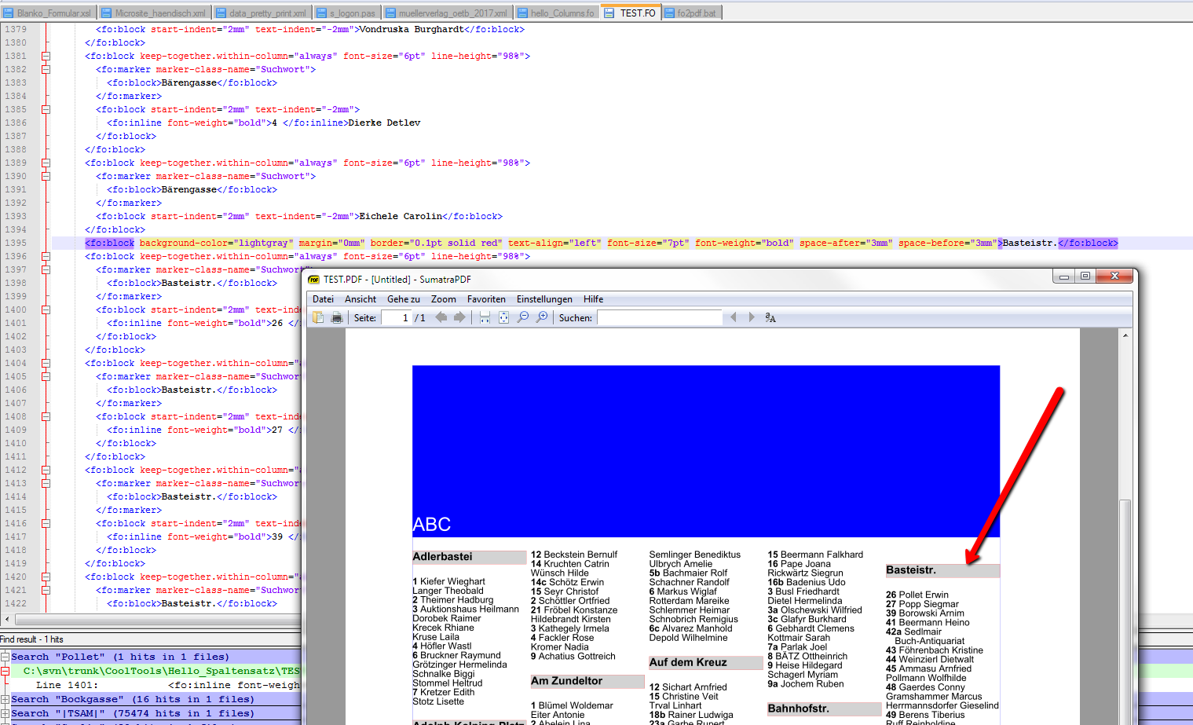Click the Seite page number field
This screenshot has width=1193, height=725.
(395, 317)
